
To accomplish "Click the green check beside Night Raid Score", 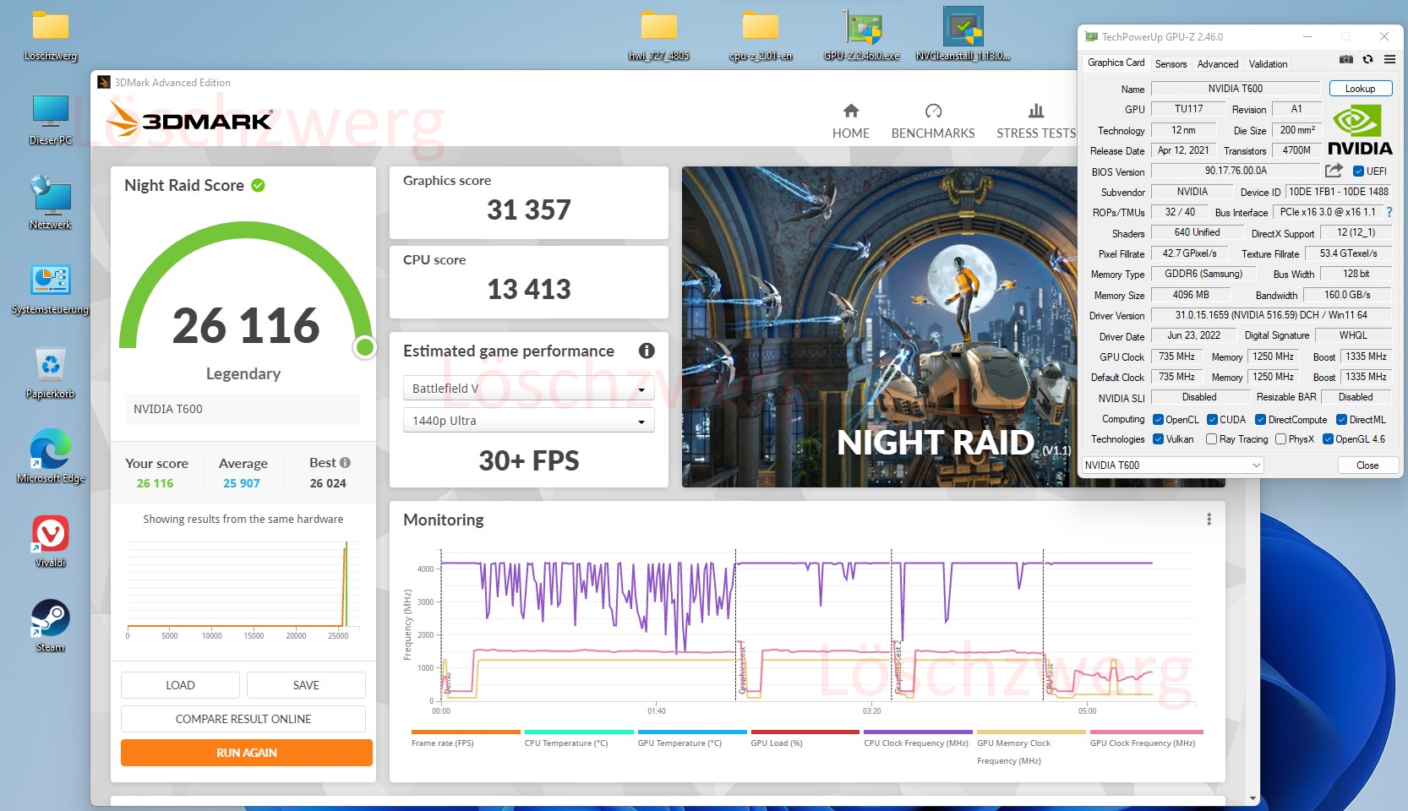I will (259, 185).
